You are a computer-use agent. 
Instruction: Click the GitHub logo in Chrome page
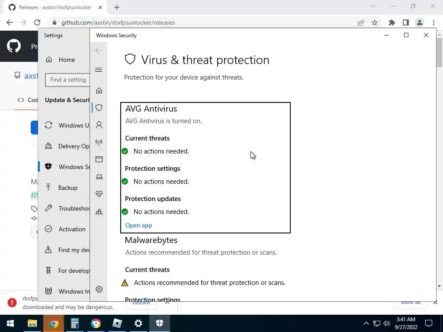[14, 46]
